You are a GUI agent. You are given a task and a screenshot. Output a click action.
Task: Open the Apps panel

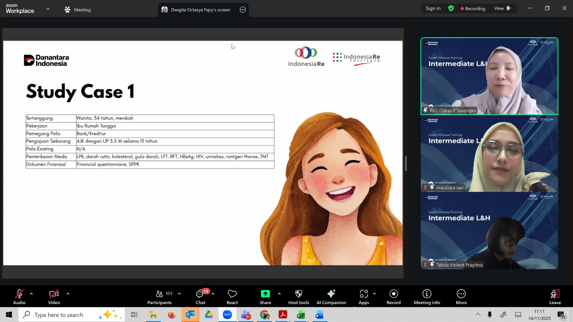point(363,297)
